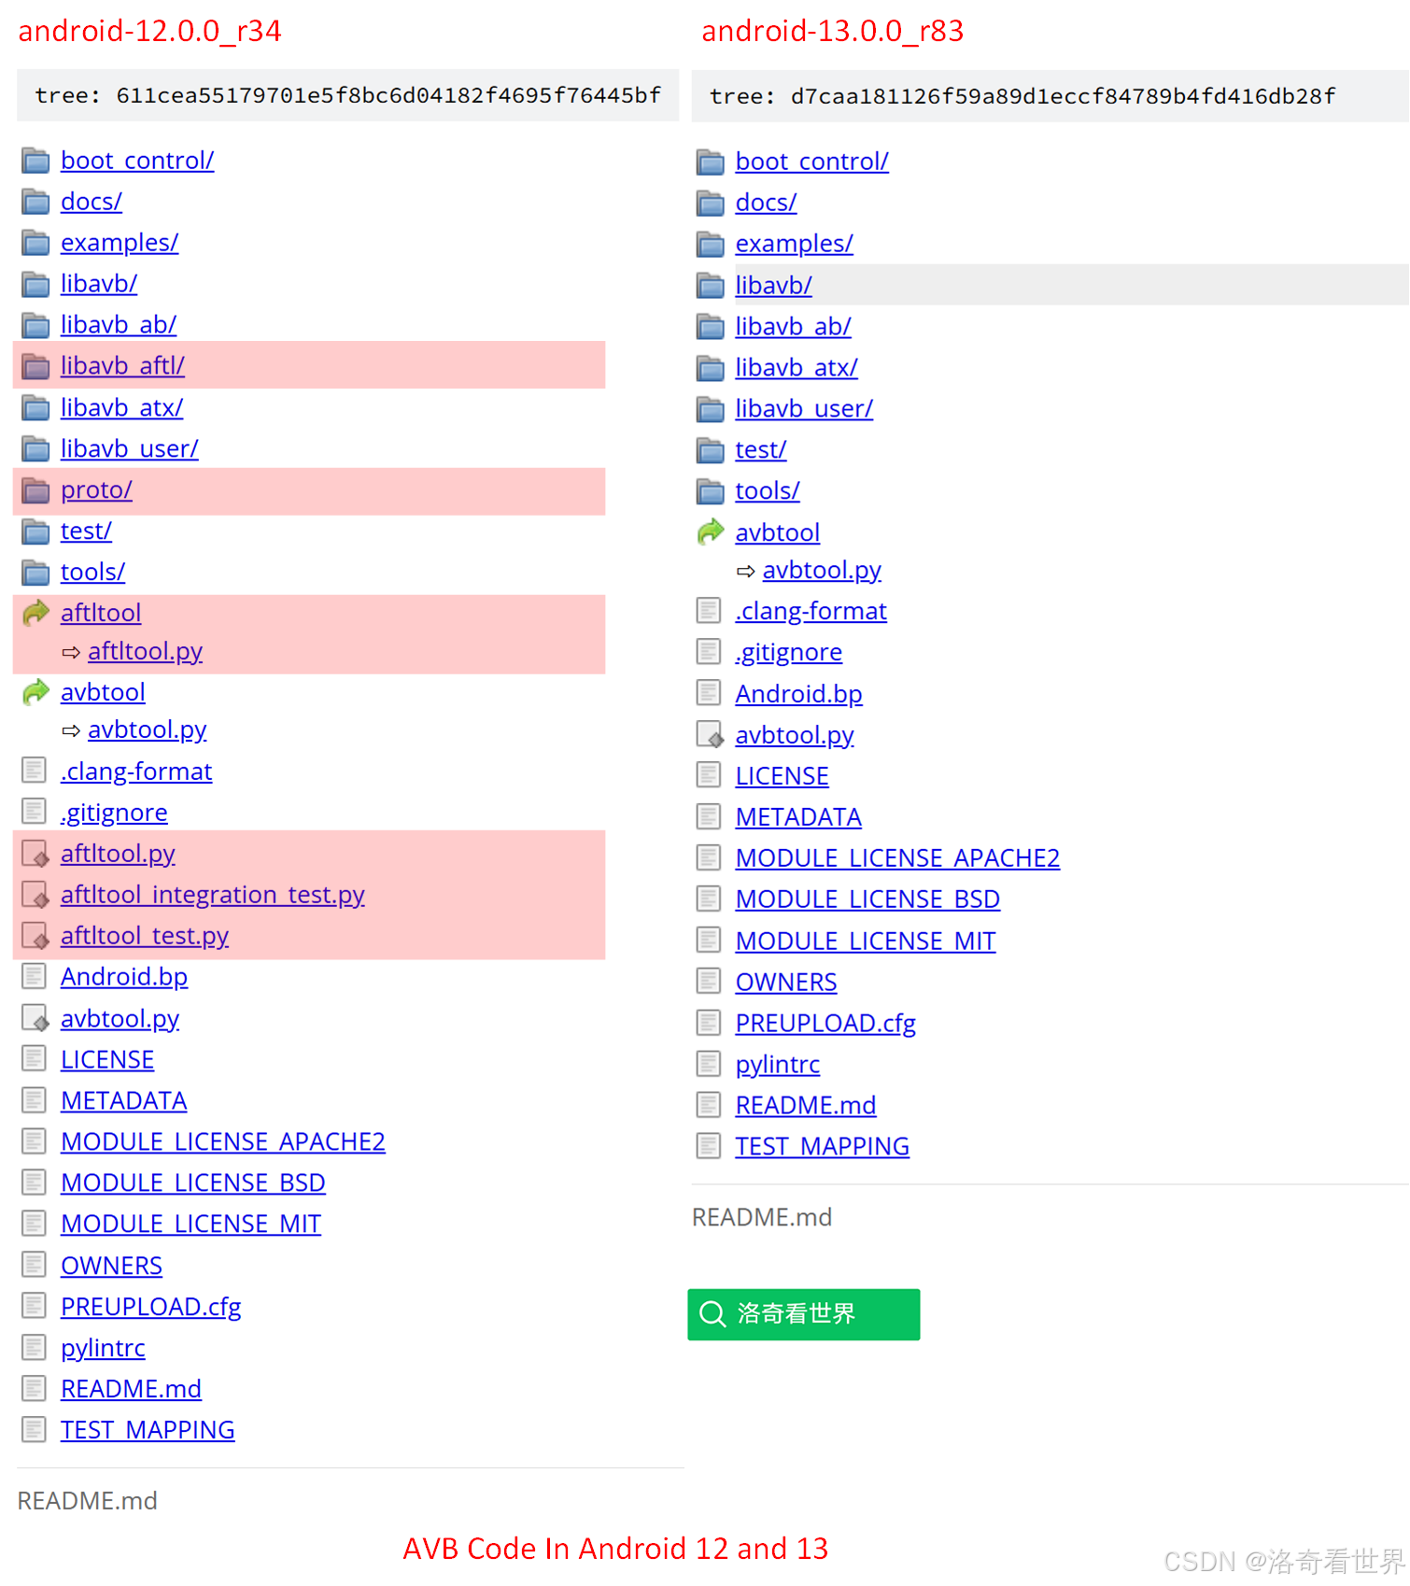1410x1586 pixels.
Task: Click file icon beside Android 13 .gitignore
Action: [x=709, y=651]
